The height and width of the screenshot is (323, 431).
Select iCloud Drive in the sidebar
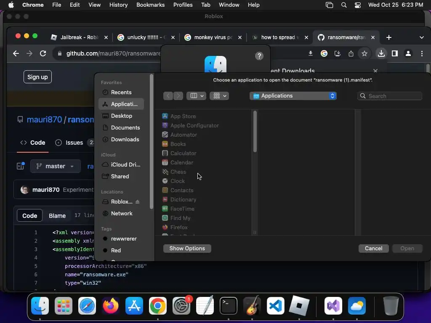click(121, 164)
